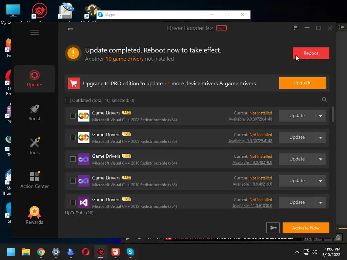The height and width of the screenshot is (260, 347).
Task: Open Skype from the taskbar
Action: pos(130,252)
